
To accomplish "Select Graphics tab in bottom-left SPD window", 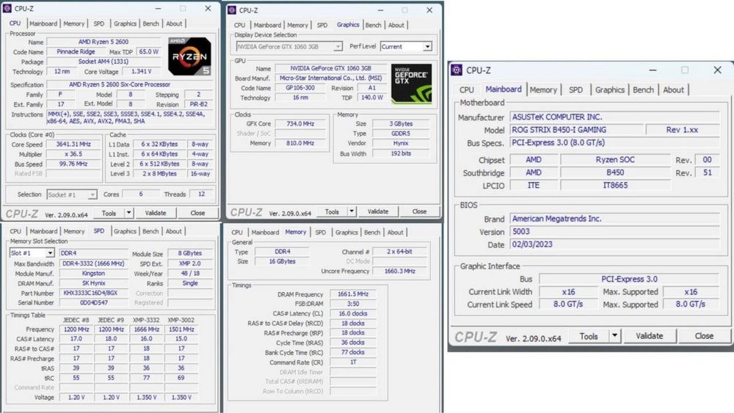I will [125, 231].
